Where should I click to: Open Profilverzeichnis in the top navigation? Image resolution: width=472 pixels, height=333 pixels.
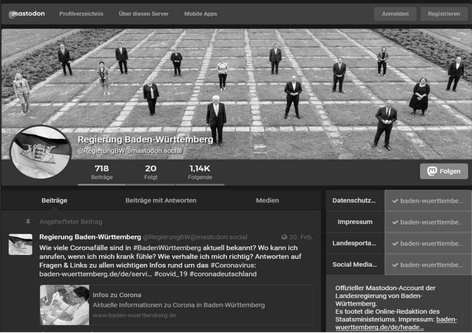[81, 14]
